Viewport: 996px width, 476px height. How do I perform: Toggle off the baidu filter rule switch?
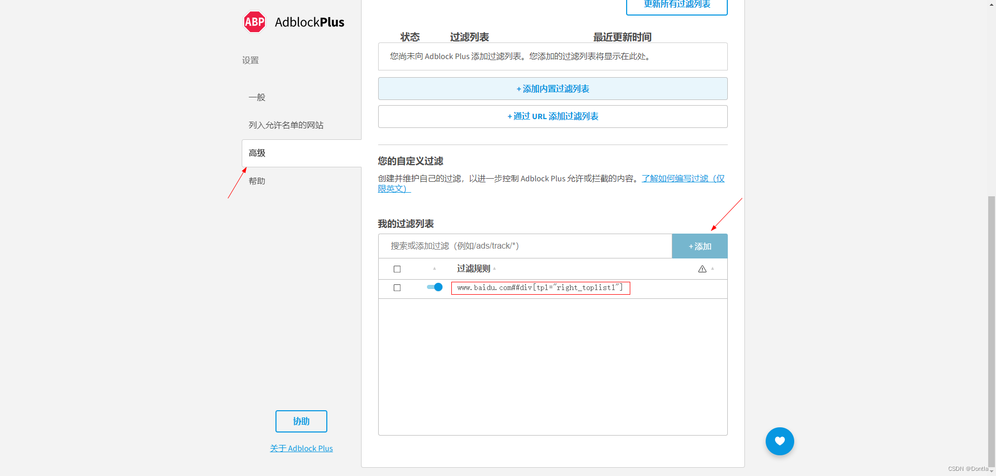(x=435, y=287)
